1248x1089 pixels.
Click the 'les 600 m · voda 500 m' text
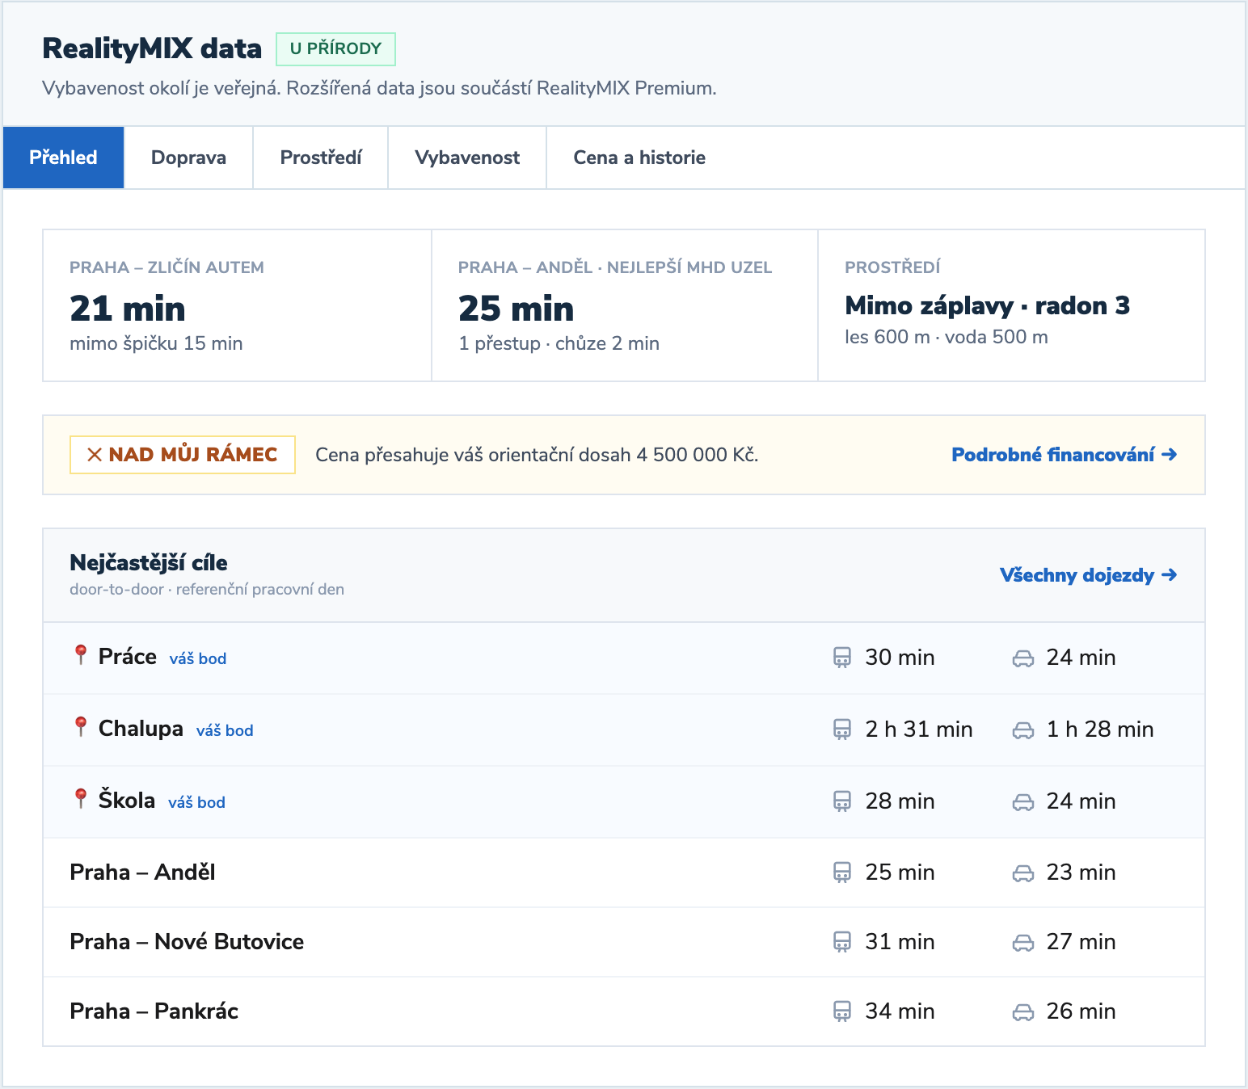(x=947, y=337)
